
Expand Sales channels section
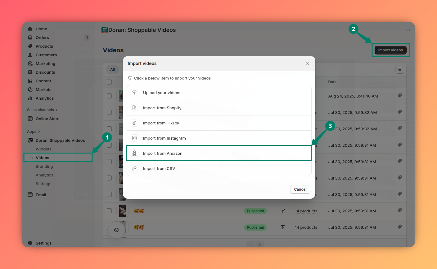(x=42, y=110)
